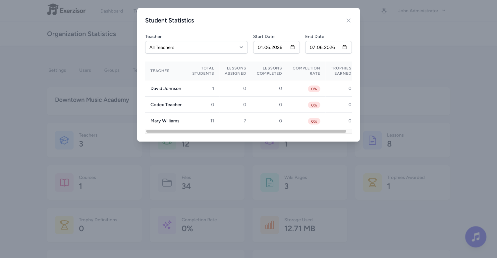Click the table's horizontal scrollbar
This screenshot has width=497, height=258.
(246, 131)
